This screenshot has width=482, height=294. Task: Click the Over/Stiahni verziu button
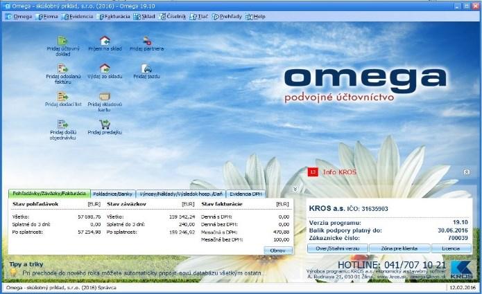(x=338, y=248)
